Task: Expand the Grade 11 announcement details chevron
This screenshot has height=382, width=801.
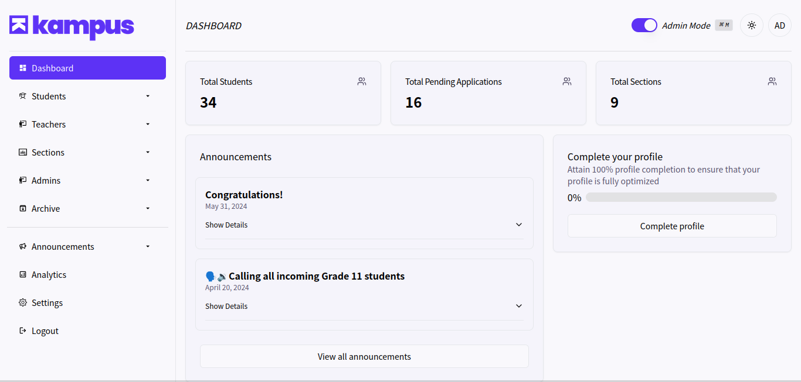Action: [x=518, y=306]
